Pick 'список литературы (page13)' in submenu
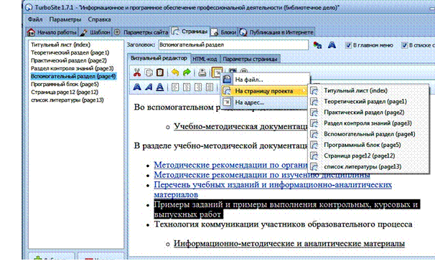The image size is (435, 261). [x=368, y=167]
